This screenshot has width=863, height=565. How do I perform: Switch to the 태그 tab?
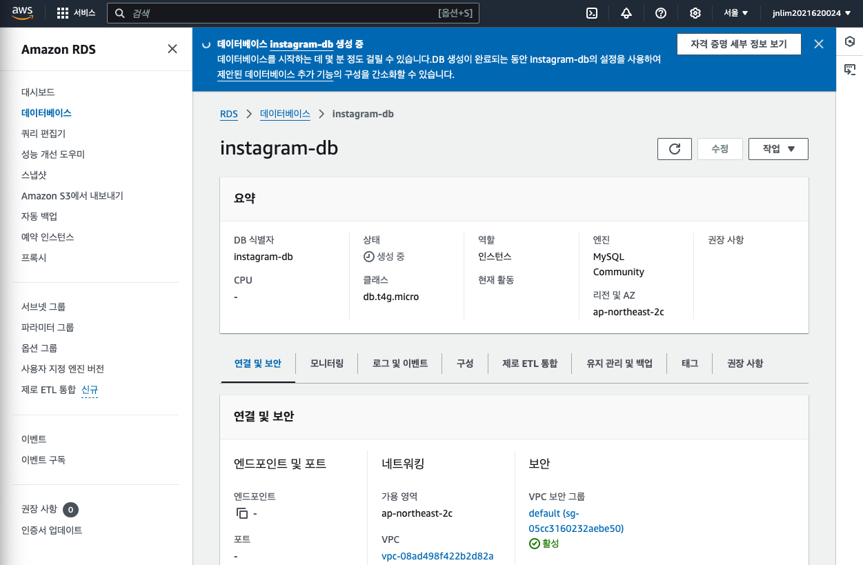pos(690,363)
